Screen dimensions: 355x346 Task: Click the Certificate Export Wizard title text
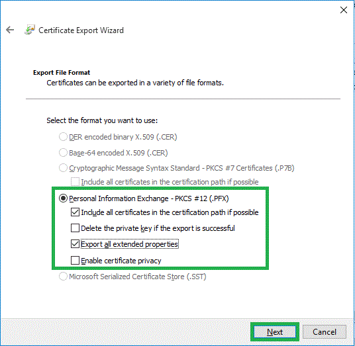81,30
